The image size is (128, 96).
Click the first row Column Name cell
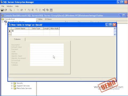[x=20, y=31]
